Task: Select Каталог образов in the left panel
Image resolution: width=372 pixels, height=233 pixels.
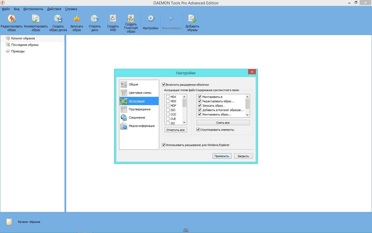Action: tap(32, 38)
